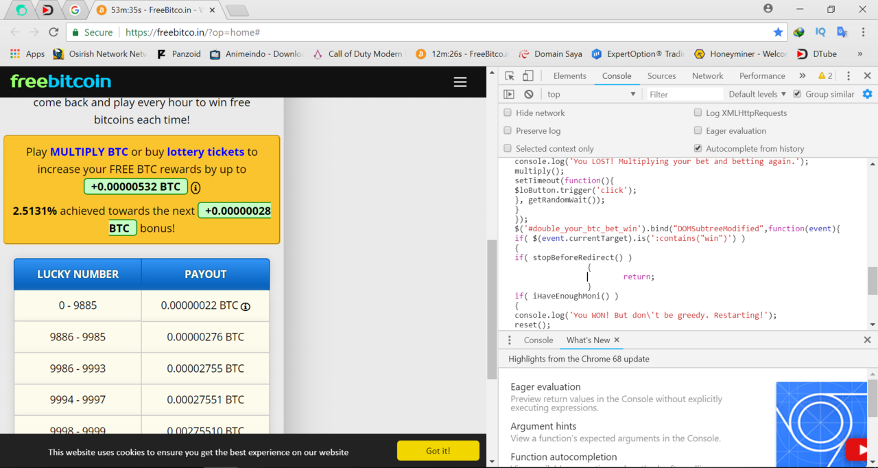878x468 pixels.
Task: Click the 2 warnings indicator
Action: [825, 76]
